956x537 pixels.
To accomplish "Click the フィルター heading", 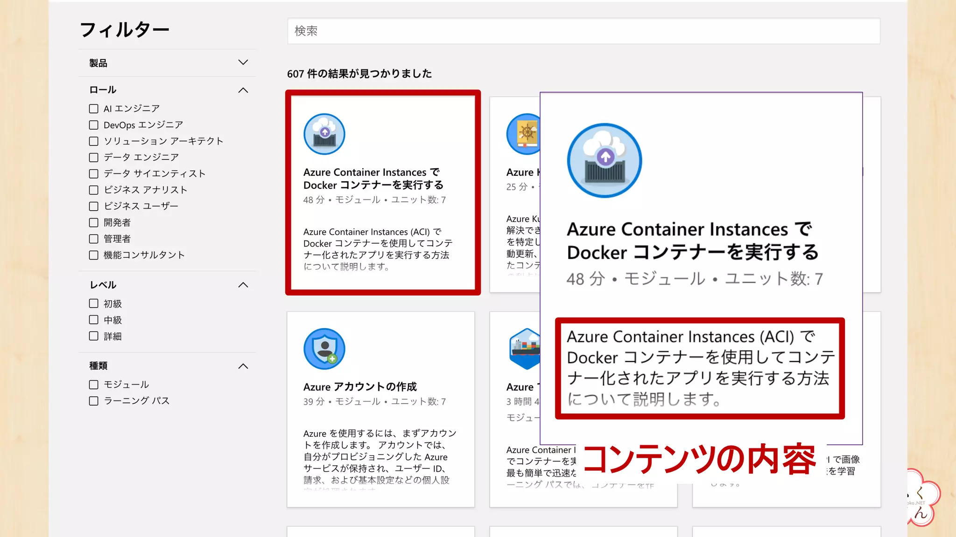I will point(125,30).
